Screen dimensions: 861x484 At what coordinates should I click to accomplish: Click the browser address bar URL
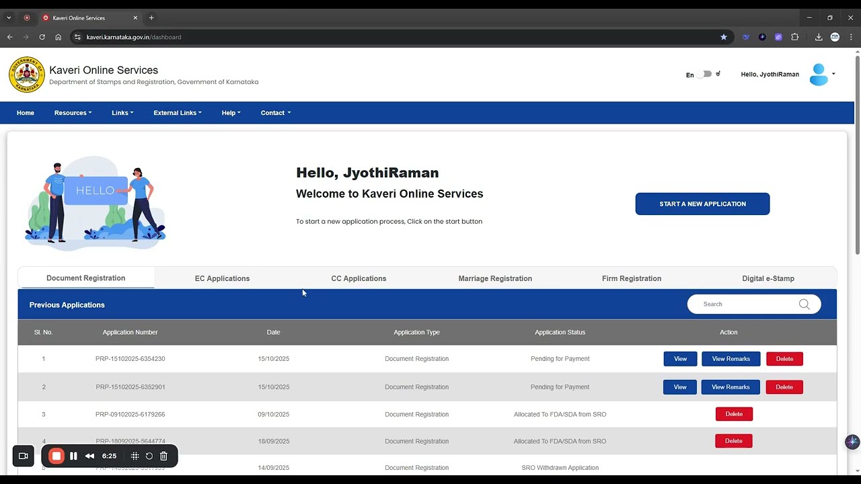(134, 37)
